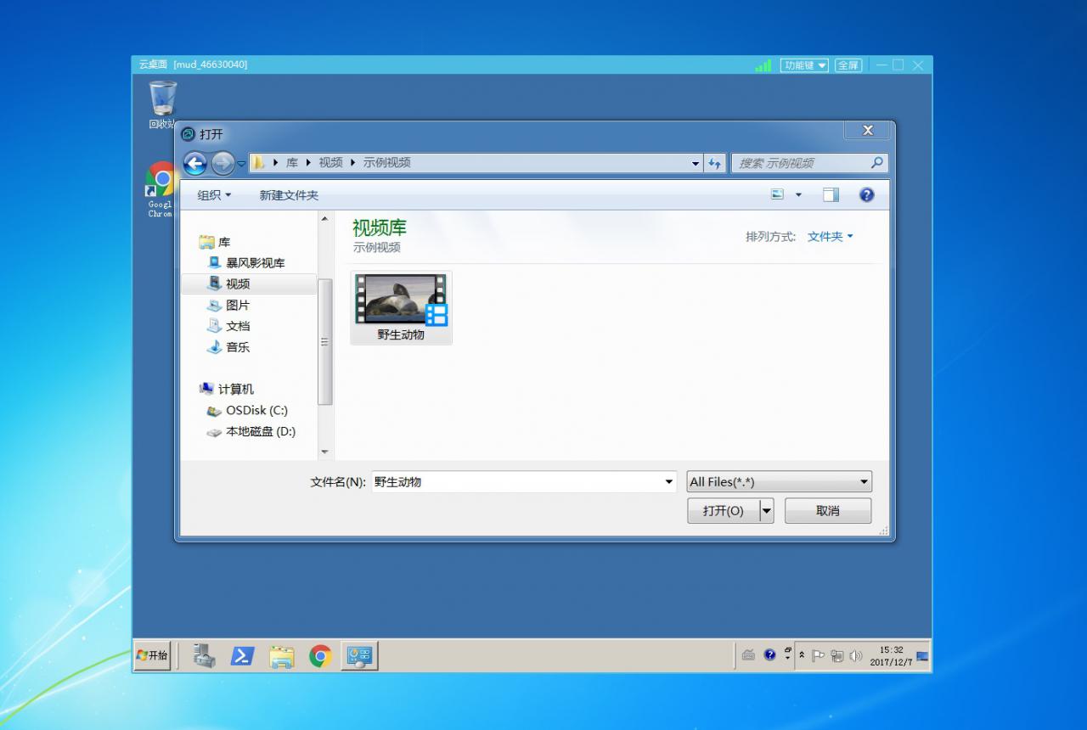This screenshot has height=730, width=1087.
Task: Launch PowerShell from the taskbar
Action: click(x=243, y=655)
